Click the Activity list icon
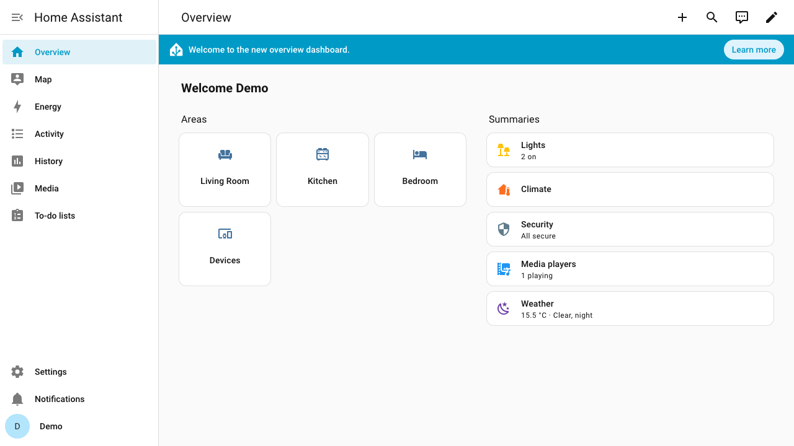The width and height of the screenshot is (794, 446). coord(17,134)
